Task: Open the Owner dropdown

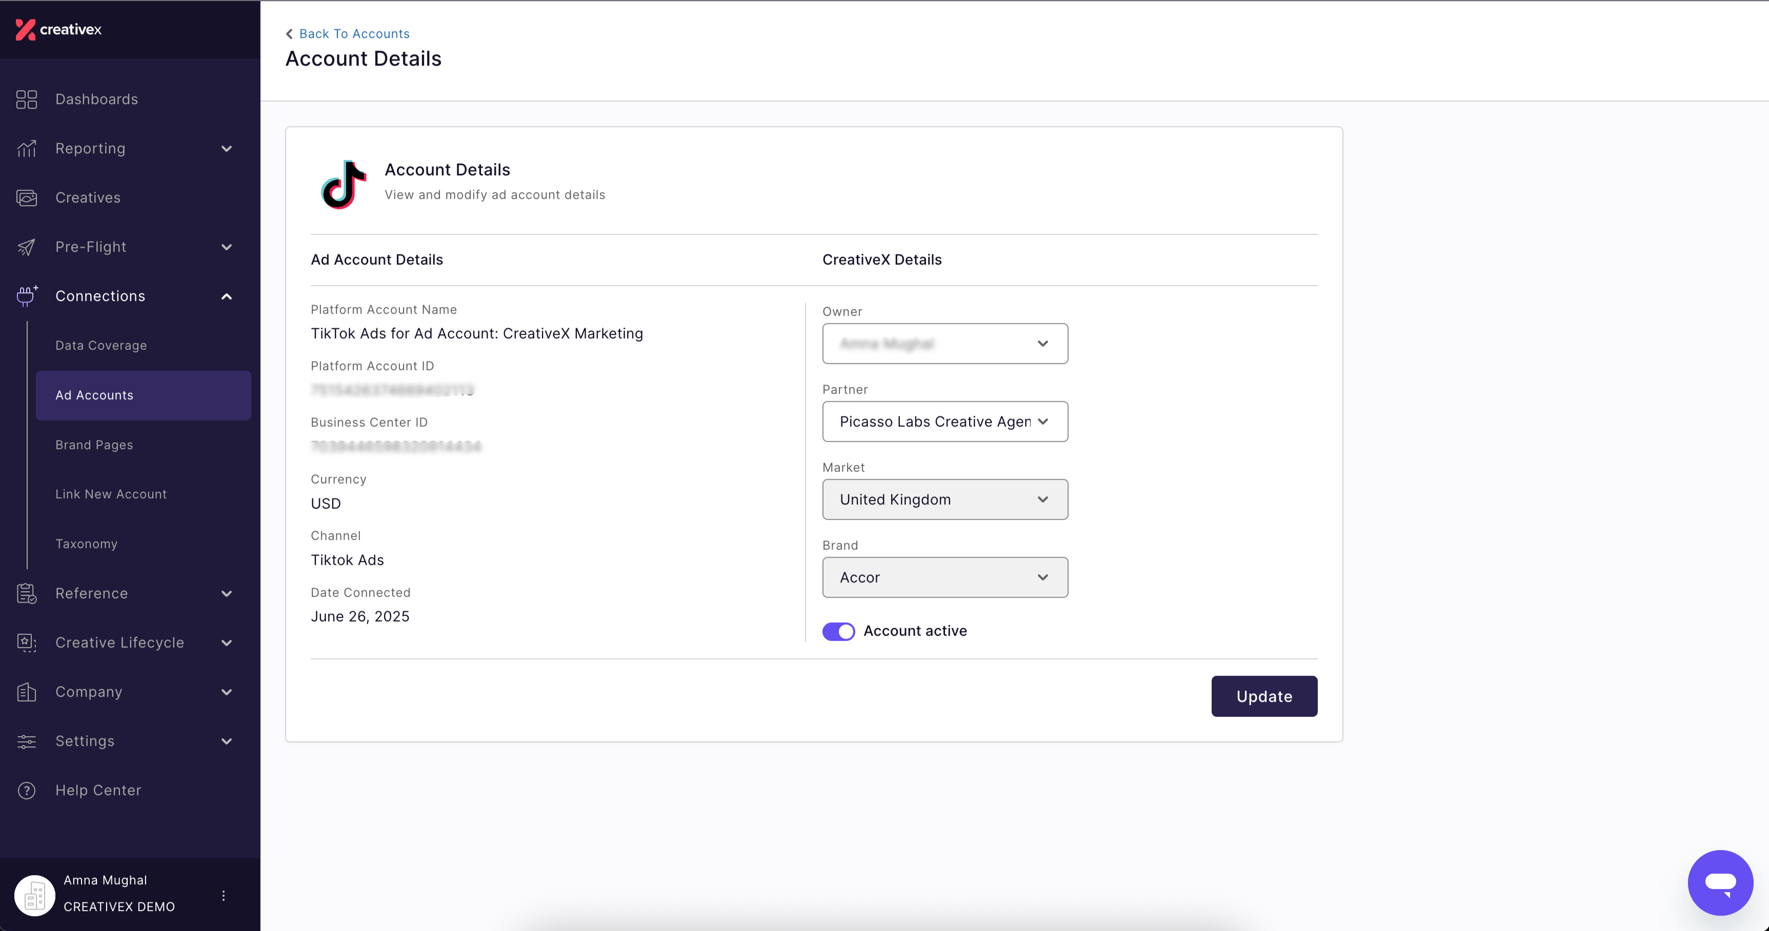Action: point(945,343)
